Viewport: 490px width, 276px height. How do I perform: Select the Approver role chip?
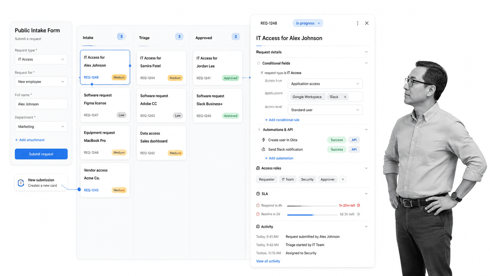pyautogui.click(x=327, y=179)
